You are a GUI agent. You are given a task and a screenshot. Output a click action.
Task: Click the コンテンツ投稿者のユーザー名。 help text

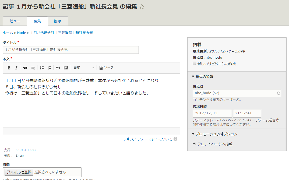point(217,100)
